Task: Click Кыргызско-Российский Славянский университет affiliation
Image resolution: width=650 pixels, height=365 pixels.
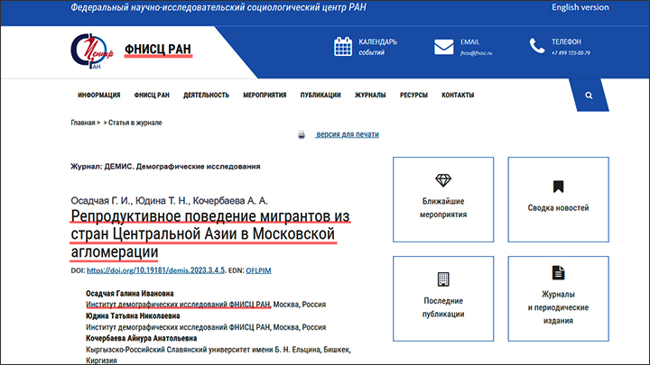Action: click(x=218, y=355)
